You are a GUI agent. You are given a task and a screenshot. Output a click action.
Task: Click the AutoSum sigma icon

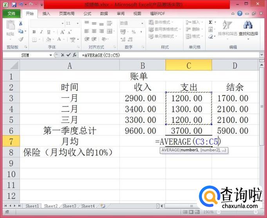pyautogui.click(x=211, y=22)
